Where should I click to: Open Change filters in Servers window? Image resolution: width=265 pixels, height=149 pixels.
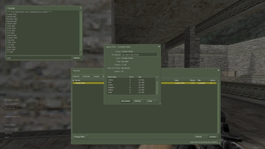80,137
